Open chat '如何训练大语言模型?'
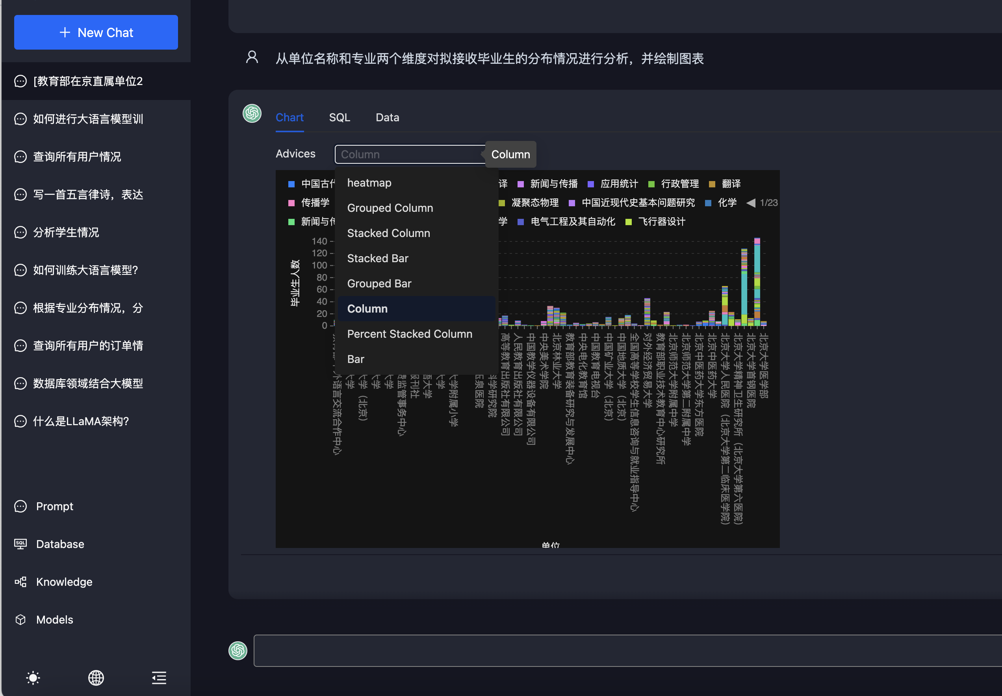This screenshot has height=696, width=1002. coord(96,270)
